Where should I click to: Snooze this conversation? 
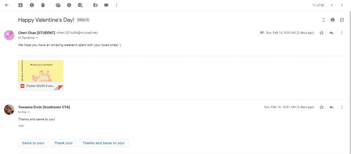click(69, 5)
